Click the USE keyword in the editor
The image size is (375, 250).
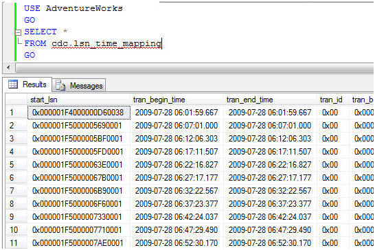32,8
